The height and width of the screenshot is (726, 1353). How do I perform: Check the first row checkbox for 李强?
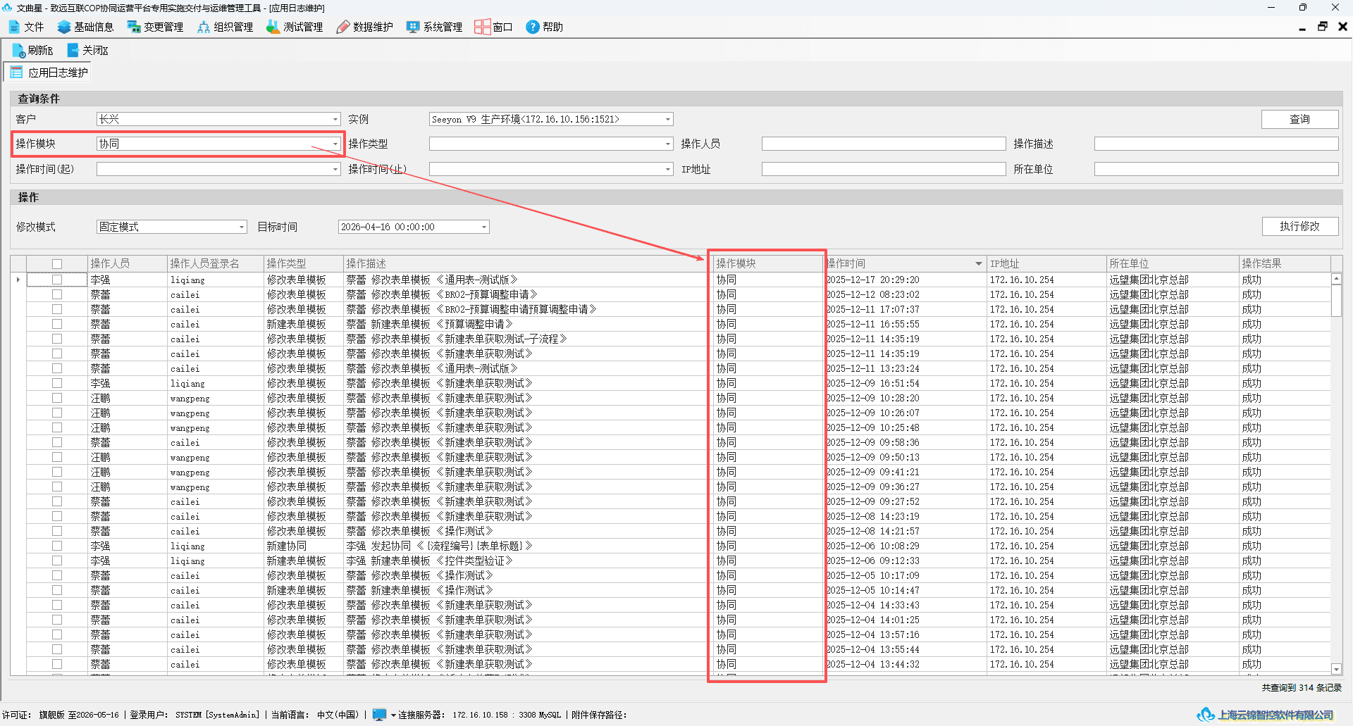pos(57,280)
